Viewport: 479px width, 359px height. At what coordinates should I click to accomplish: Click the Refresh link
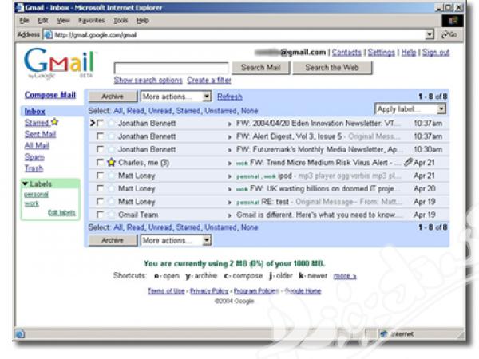tap(230, 97)
